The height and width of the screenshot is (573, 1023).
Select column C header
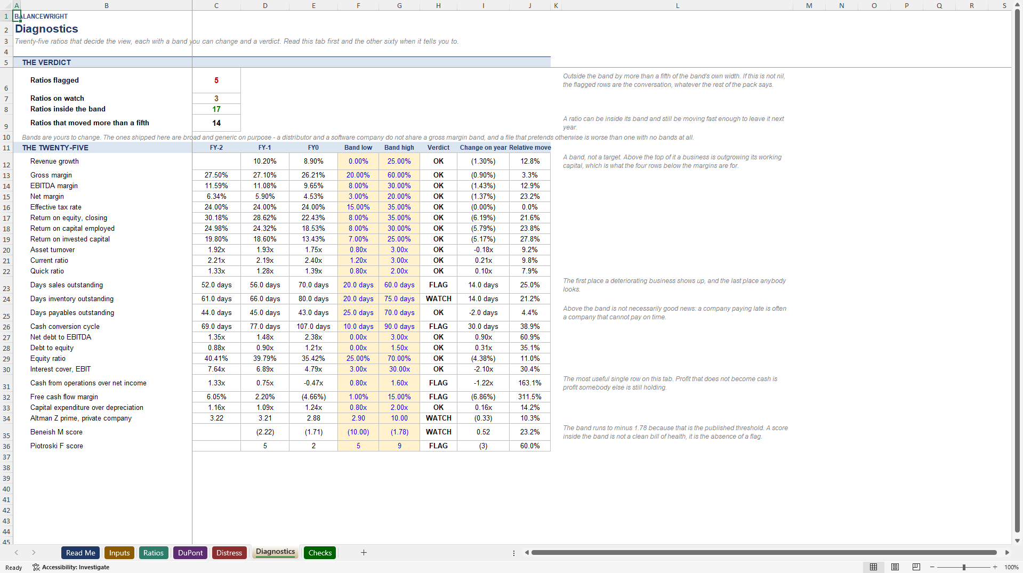point(216,5)
